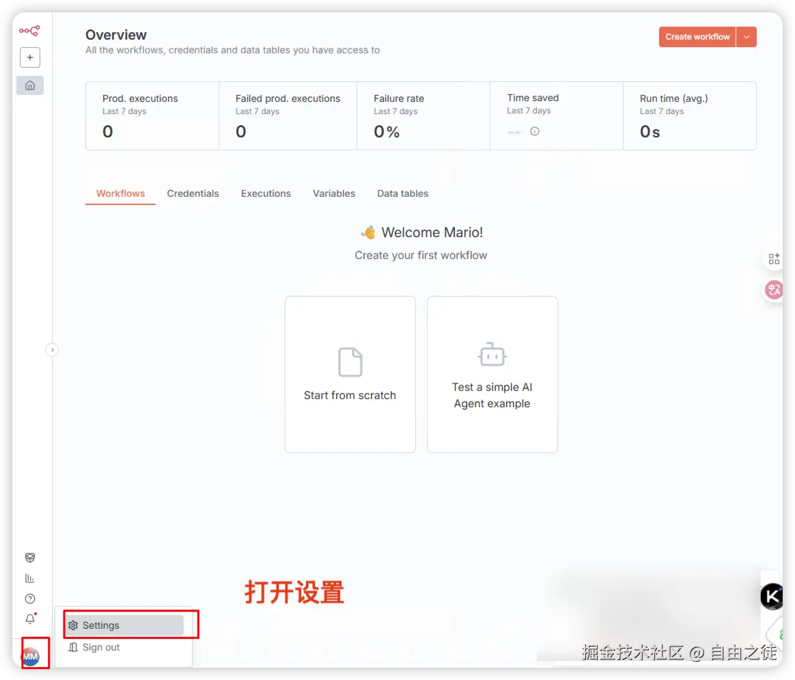Viewport: 795px width, 680px height.
Task: Click the Failed prod. executions stat card
Action: (288, 115)
